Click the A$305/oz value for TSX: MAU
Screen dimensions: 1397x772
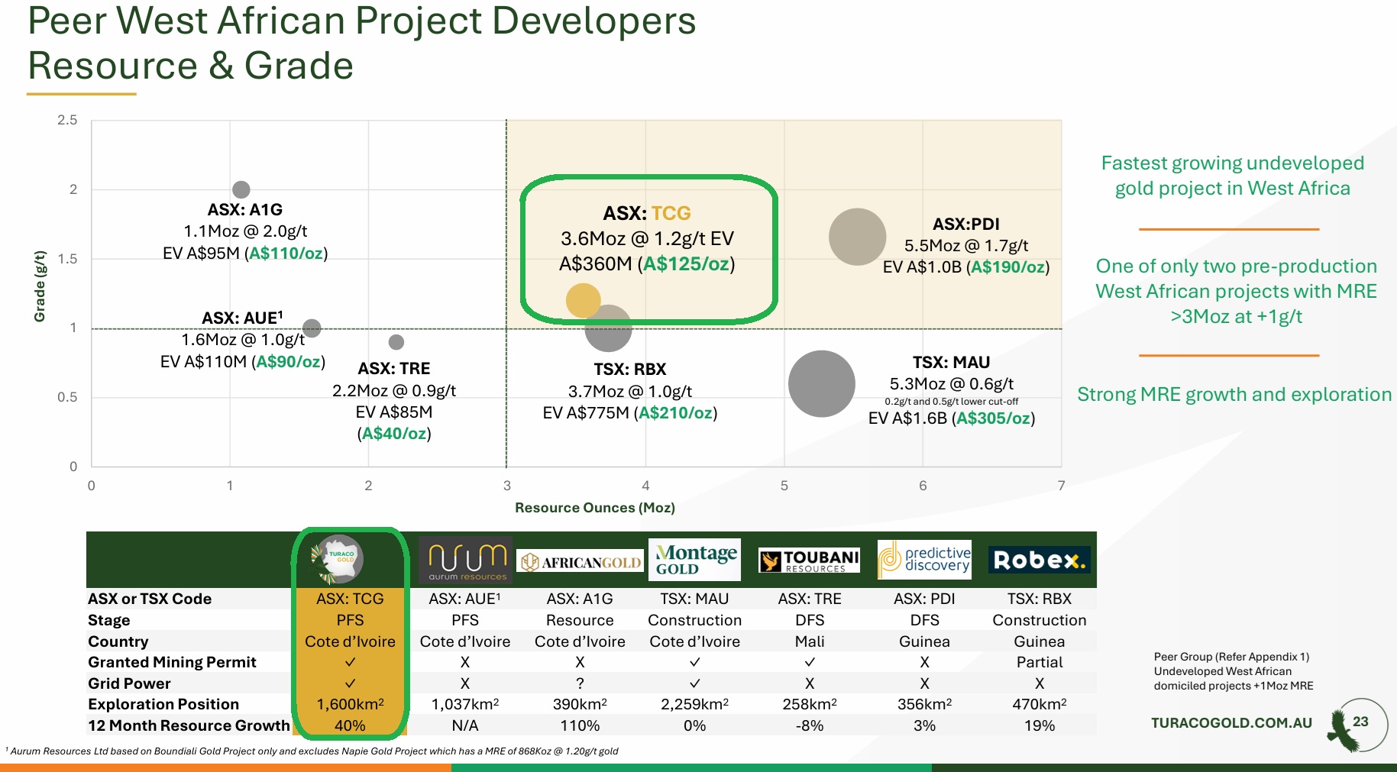(x=993, y=418)
